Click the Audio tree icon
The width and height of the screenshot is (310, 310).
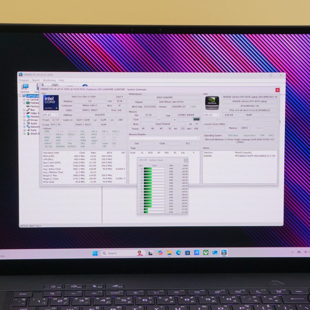28,123
